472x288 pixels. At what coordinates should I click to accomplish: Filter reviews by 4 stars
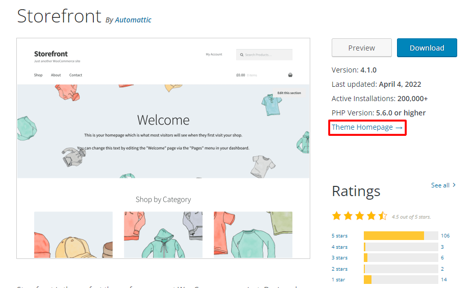339,247
